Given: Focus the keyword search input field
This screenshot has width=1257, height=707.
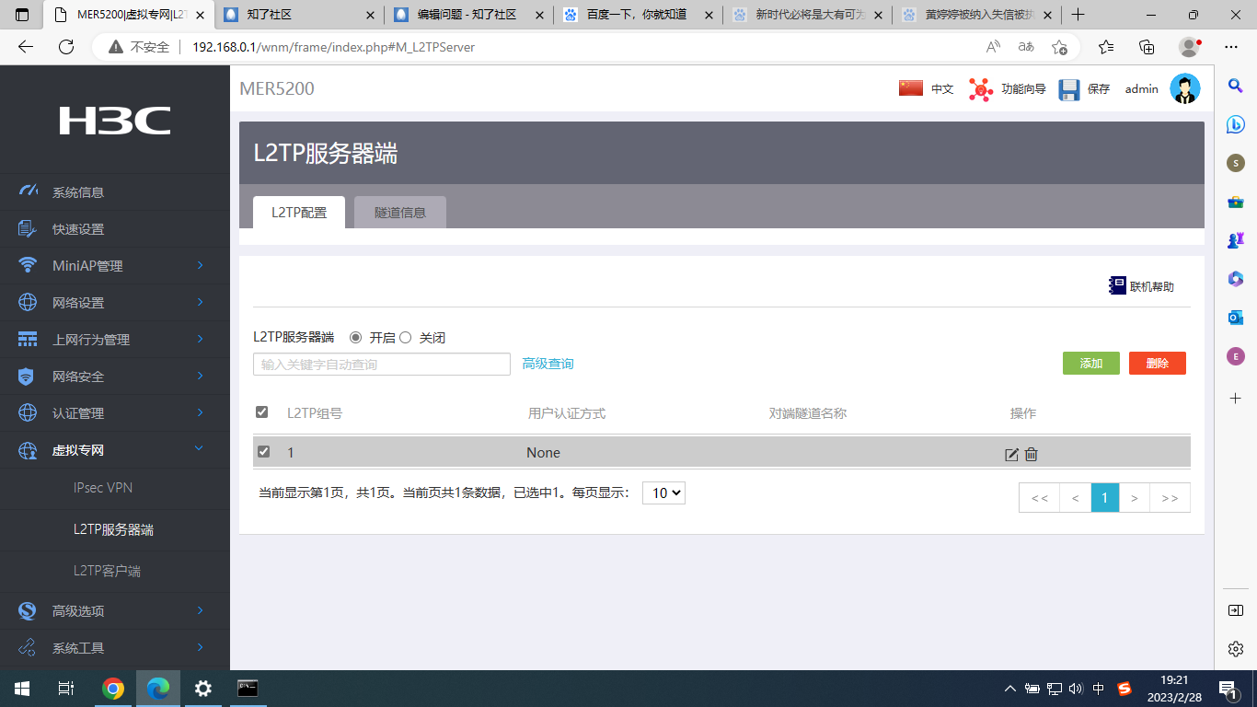Looking at the screenshot, I should [382, 365].
